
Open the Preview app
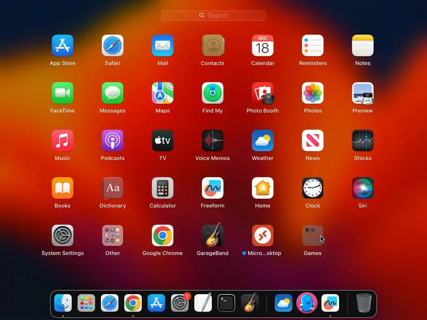tap(363, 93)
